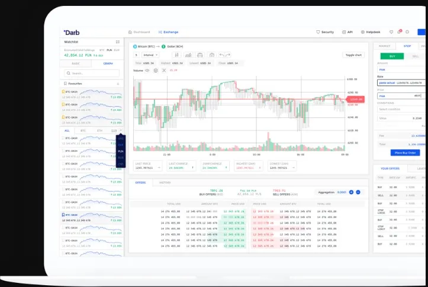This screenshot has height=287, width=428.
Task: Click the Place Buy Order button
Action: point(405,153)
